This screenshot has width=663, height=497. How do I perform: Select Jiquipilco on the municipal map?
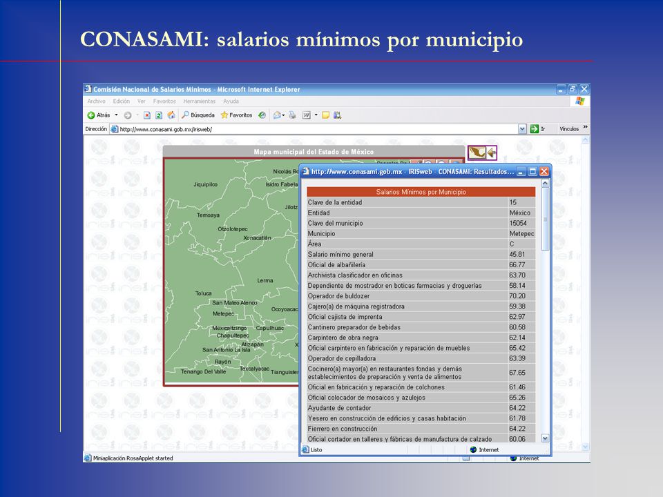click(x=206, y=184)
